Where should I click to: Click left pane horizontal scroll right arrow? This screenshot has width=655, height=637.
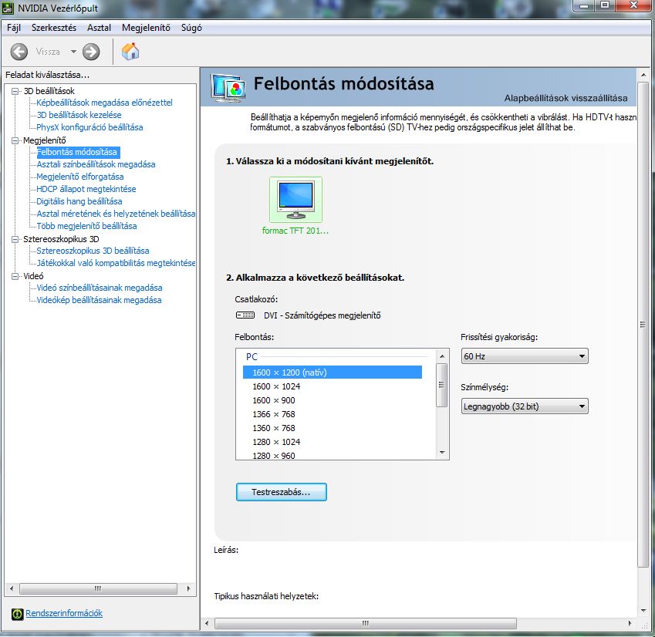pos(188,588)
